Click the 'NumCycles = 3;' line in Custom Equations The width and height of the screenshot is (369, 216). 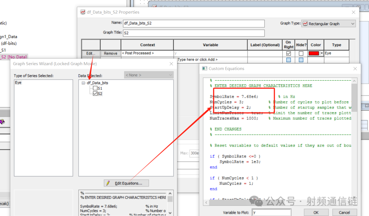(227, 102)
